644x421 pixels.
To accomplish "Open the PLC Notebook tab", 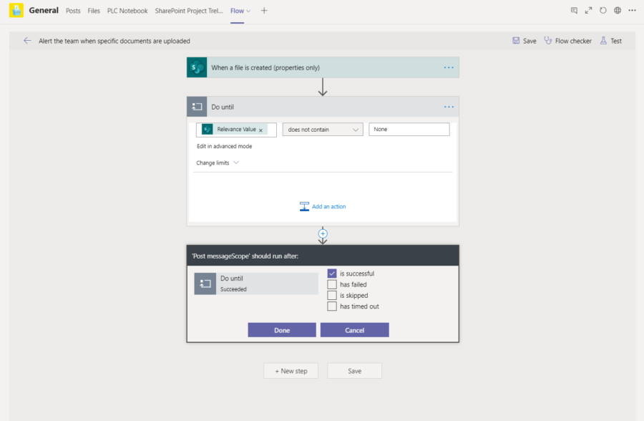I will click(x=127, y=11).
